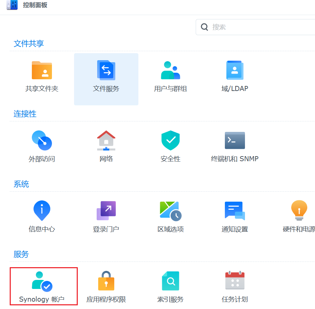315x309 pixels.
Task: Open the 安全性 security shield icon
Action: pyautogui.click(x=170, y=140)
